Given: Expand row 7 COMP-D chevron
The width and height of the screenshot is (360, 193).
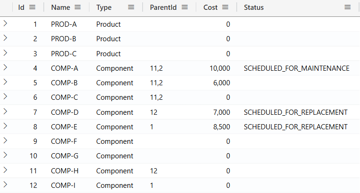Looking at the screenshot, I should coord(6,111).
